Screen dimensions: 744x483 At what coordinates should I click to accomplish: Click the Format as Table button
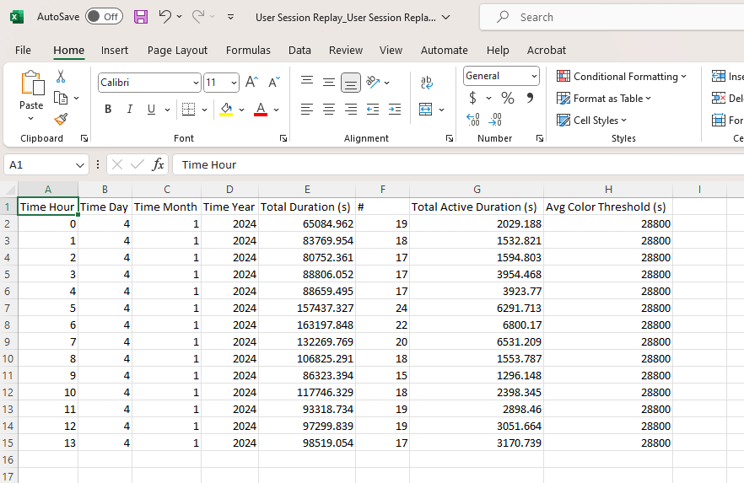click(605, 99)
